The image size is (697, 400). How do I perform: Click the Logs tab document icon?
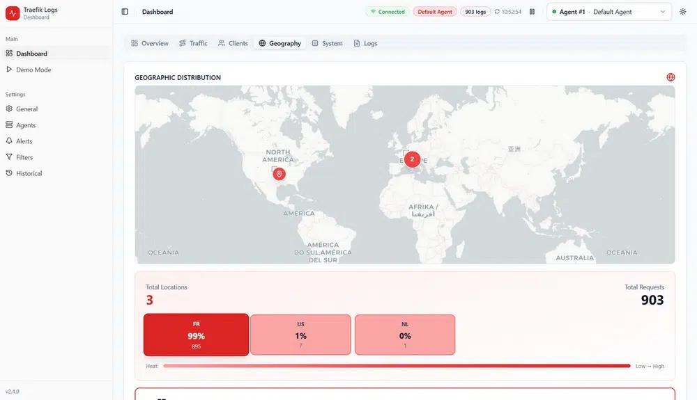coord(356,43)
